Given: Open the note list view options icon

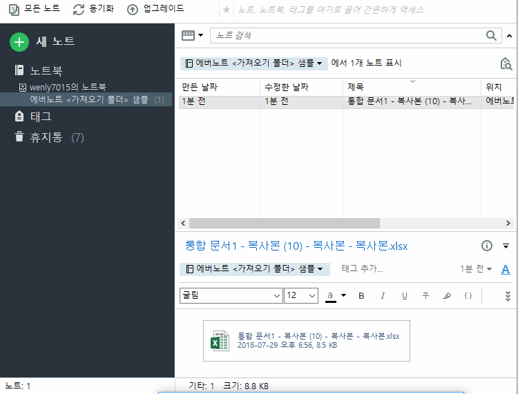Looking at the screenshot, I should 188,35.
